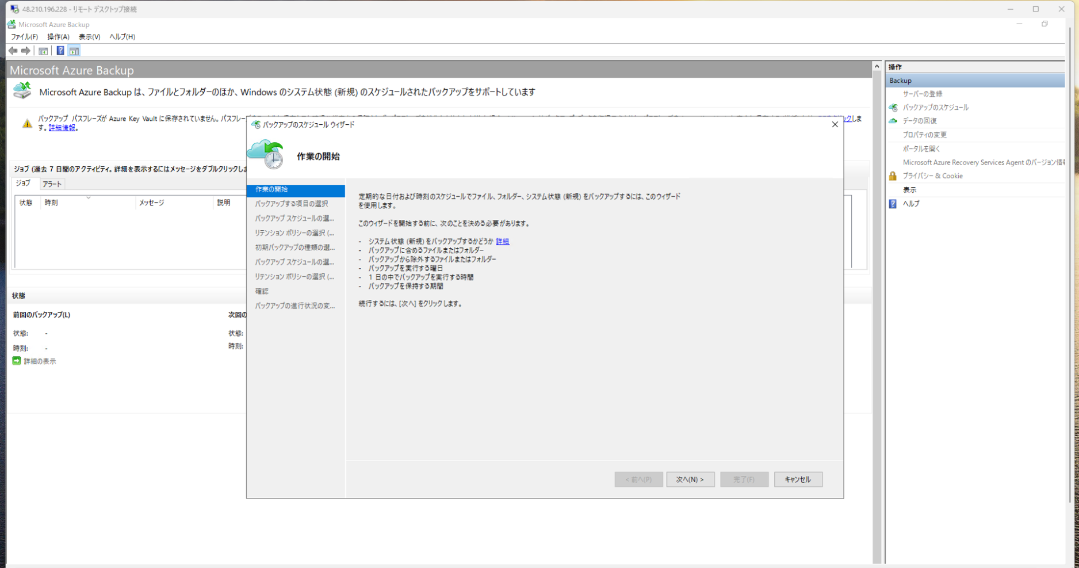This screenshot has height=568, width=1079.
Task: Click the blue help toolbar icon
Action: (x=60, y=51)
